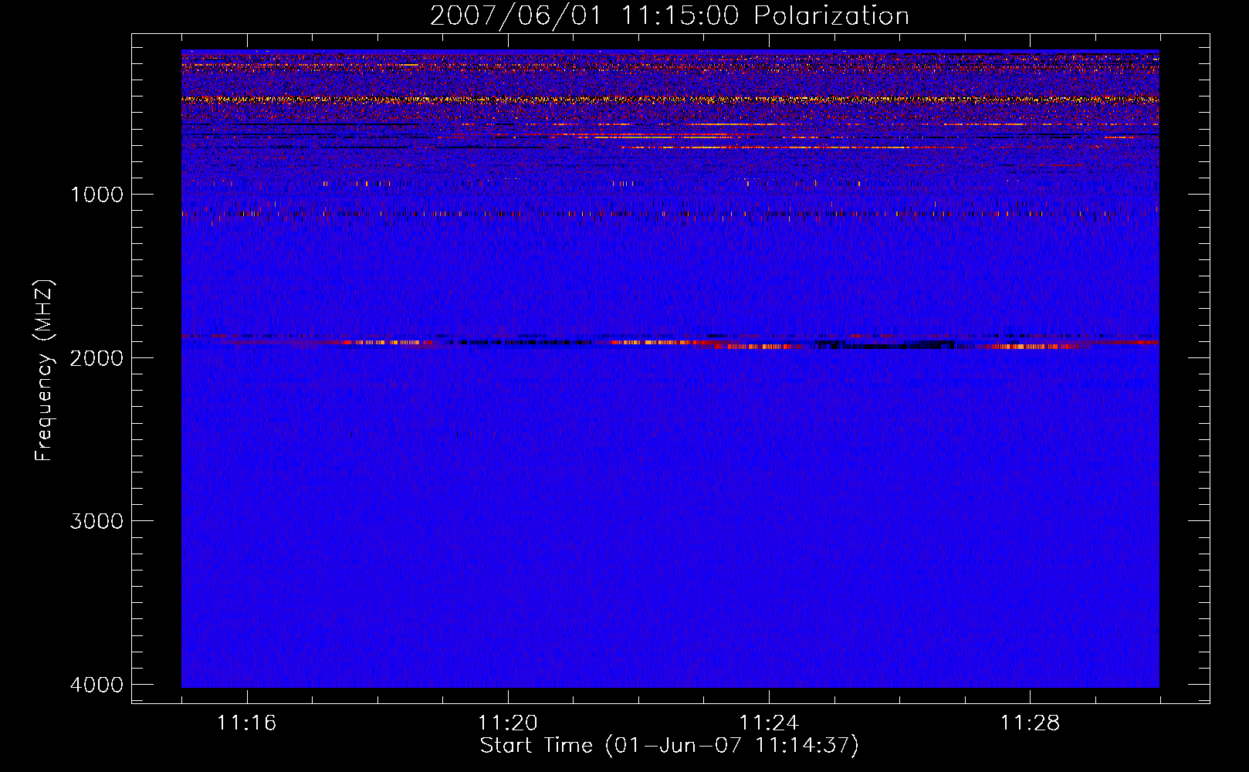
Task: Click the 4000 frequency tick label
Action: 96,685
